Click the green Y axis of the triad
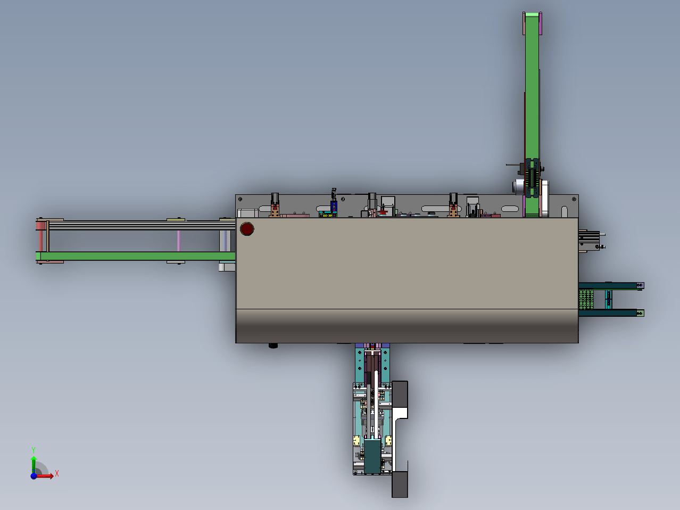This screenshot has height=510, width=680. (x=34, y=465)
